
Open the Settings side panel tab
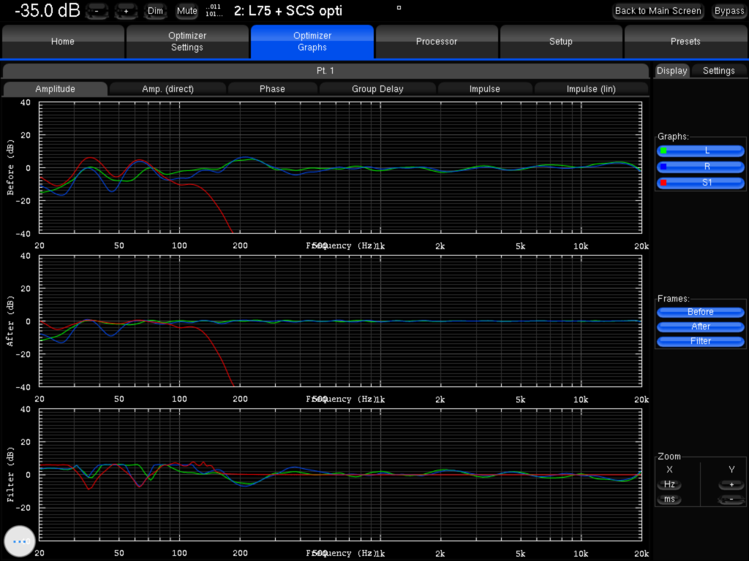tap(718, 71)
